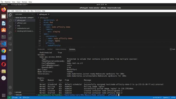This screenshot has height=99, width=176.
Task: Open Visual Studio Code app menu dropdown
Action: click(19, 5)
